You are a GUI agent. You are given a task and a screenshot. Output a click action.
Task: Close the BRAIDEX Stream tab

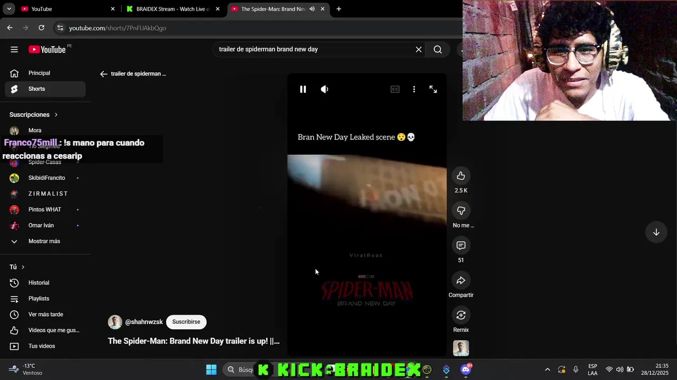[x=217, y=9]
